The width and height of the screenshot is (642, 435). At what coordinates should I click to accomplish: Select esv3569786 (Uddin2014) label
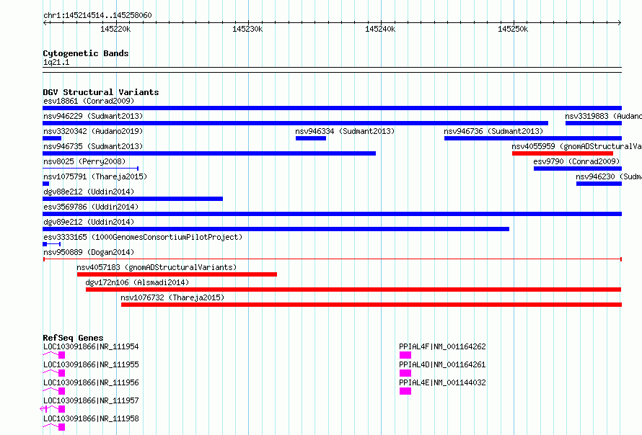point(91,207)
